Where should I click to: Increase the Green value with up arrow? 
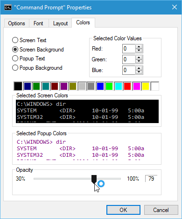pyautogui.click(x=139, y=58)
